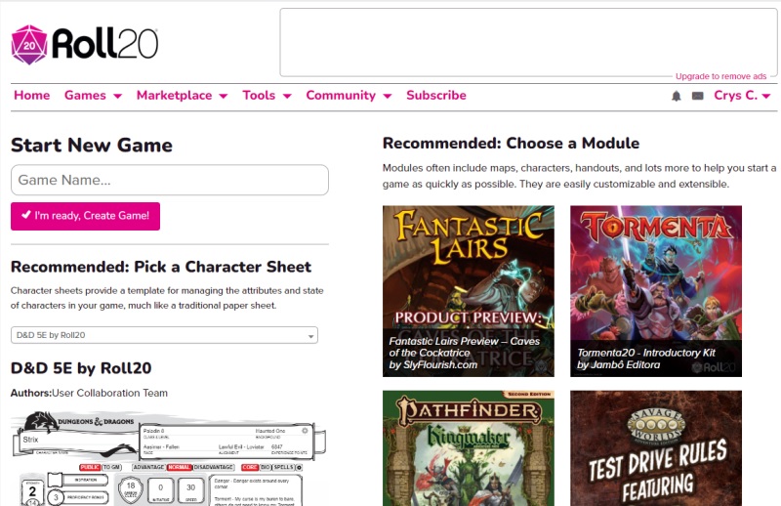Click the ADVANTAGE toggle on sheet preview
This screenshot has height=506, width=781.
[x=148, y=467]
